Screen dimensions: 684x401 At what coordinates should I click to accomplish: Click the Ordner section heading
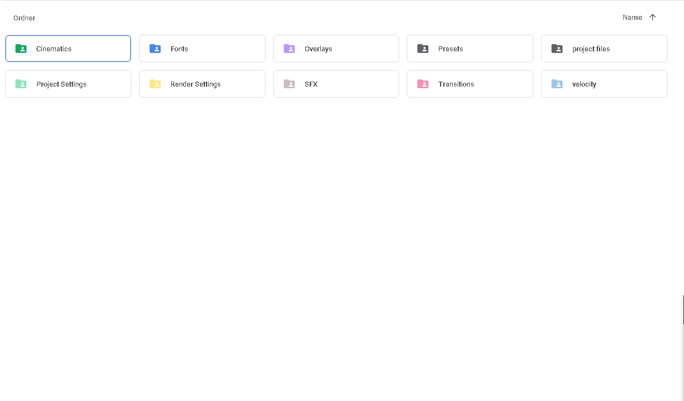24,18
